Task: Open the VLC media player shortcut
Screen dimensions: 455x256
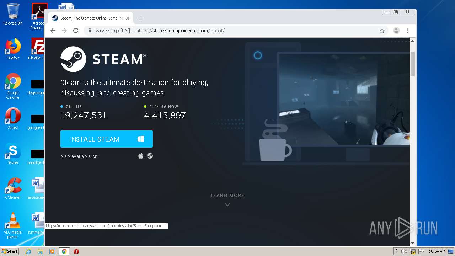Action: [x=13, y=225]
